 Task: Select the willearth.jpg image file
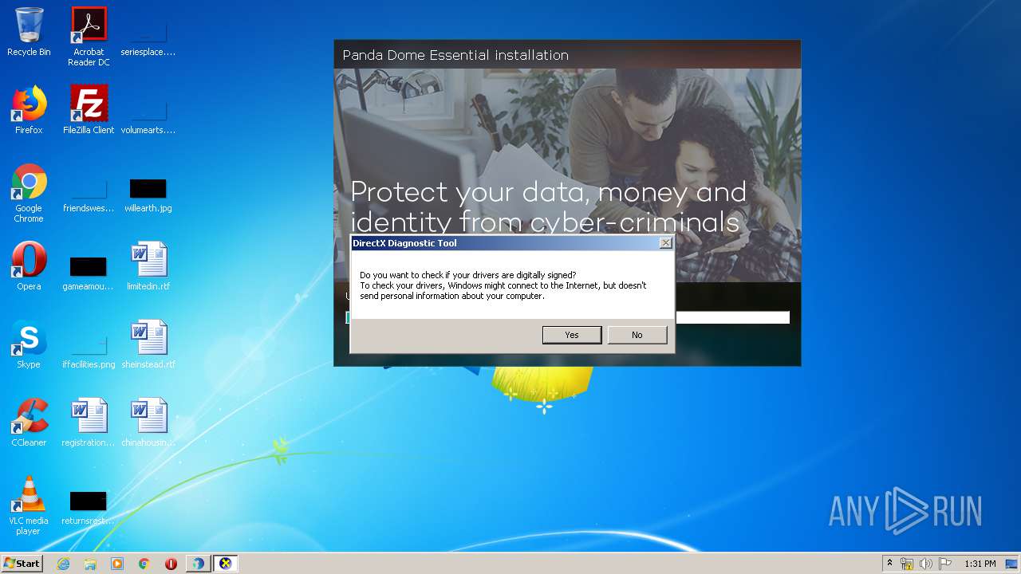[x=148, y=195]
